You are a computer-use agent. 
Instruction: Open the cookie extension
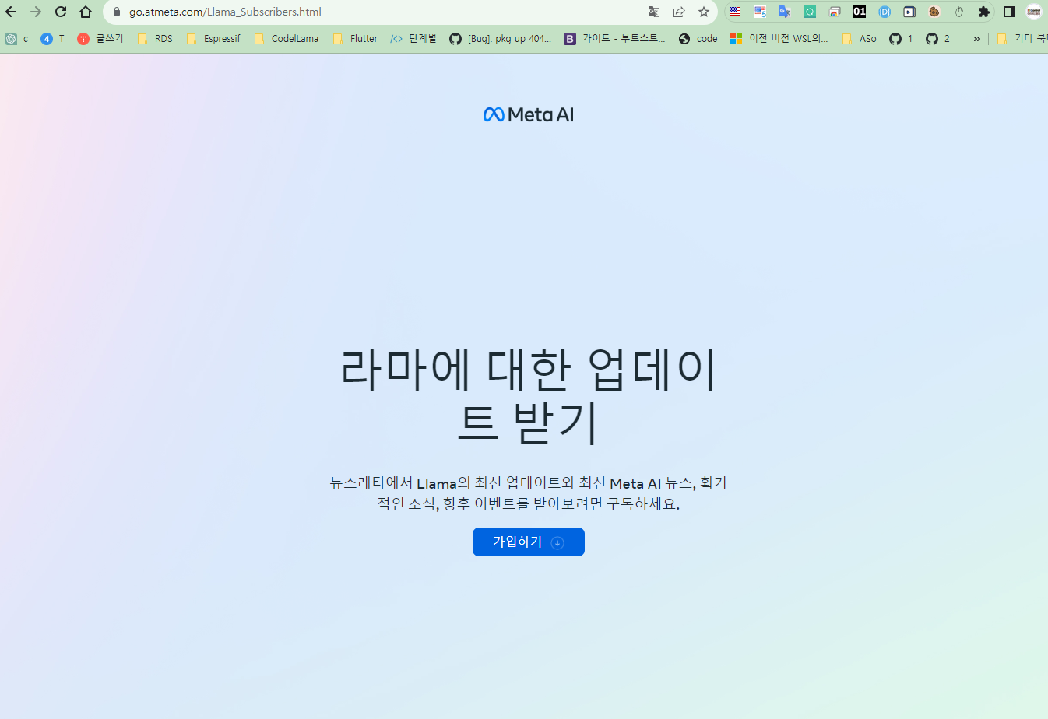tap(934, 12)
